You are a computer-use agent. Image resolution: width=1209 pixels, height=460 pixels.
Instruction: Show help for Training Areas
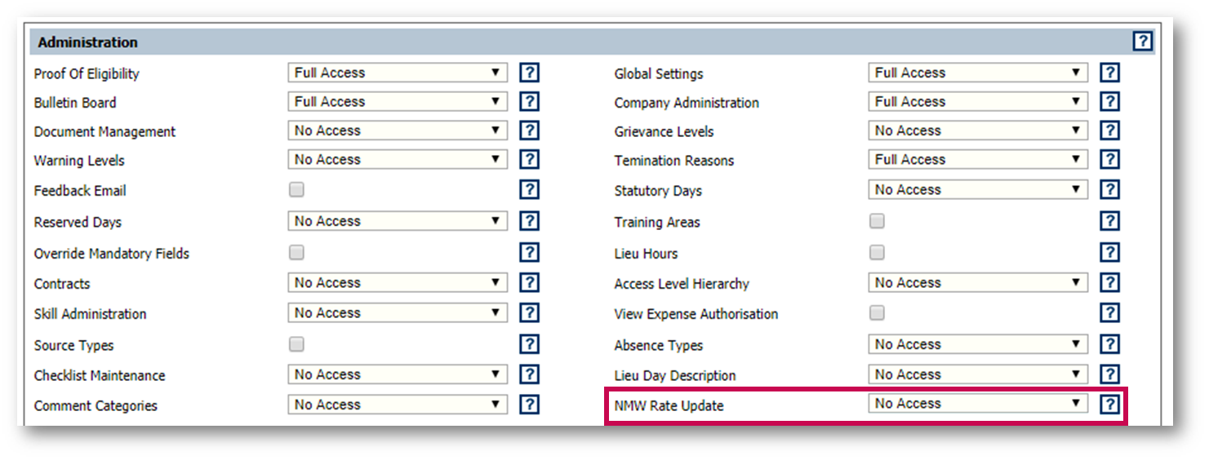1109,221
